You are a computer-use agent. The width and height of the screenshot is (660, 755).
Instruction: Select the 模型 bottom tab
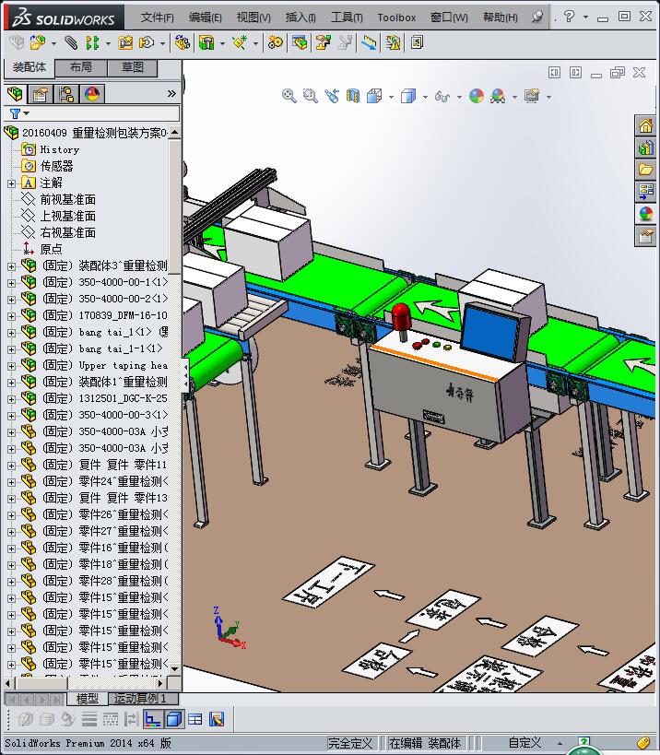88,698
